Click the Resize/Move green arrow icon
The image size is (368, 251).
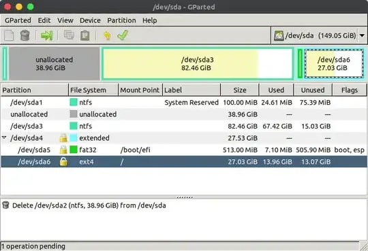pyautogui.click(x=46, y=35)
